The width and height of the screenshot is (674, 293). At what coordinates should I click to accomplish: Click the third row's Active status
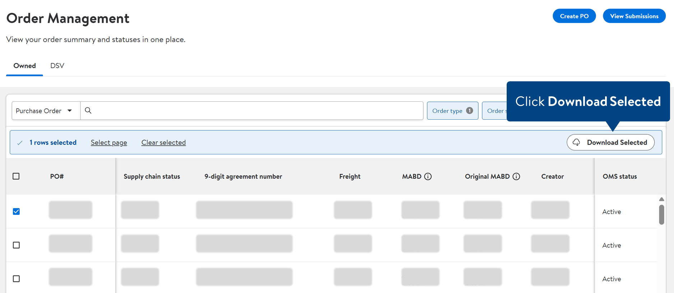(x=612, y=279)
